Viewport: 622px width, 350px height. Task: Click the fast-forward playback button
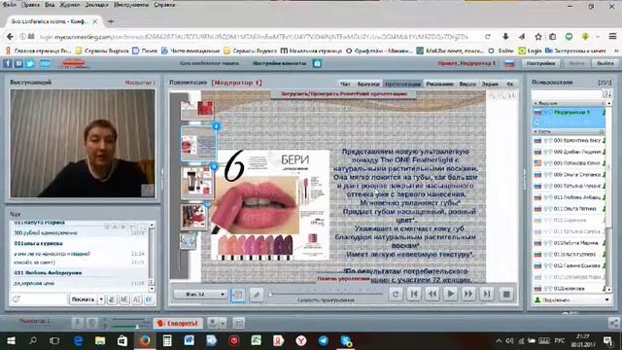[x=468, y=294]
